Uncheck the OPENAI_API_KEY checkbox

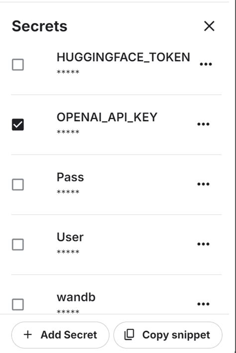(18, 125)
